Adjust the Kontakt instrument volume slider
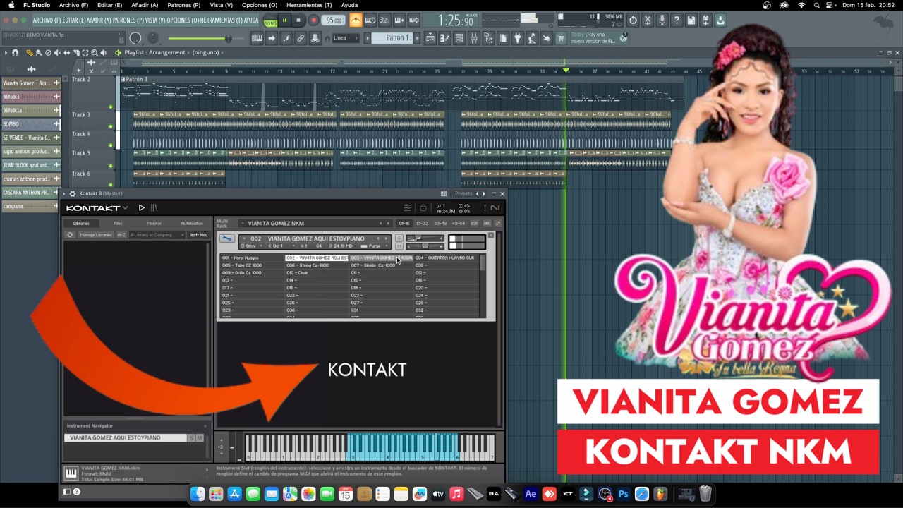This screenshot has width=903, height=508. click(425, 238)
